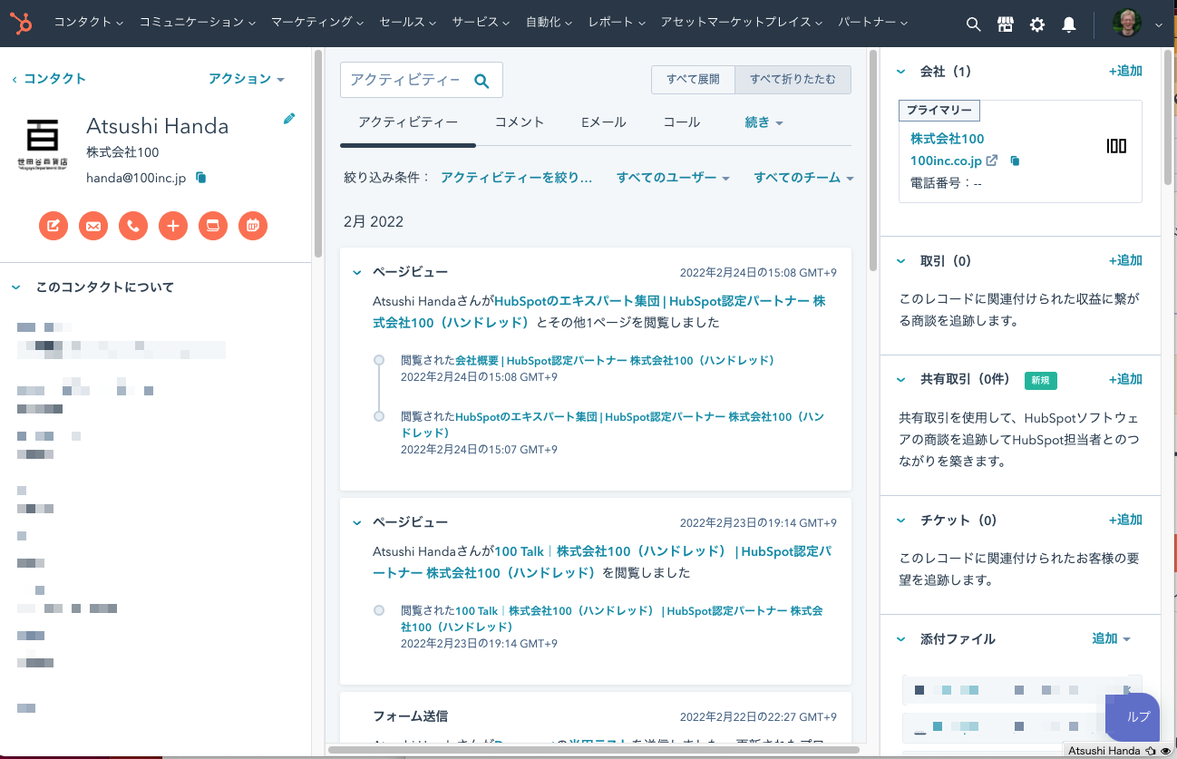
Task: Open the marketplace storefront icon in top bar
Action: pyautogui.click(x=1005, y=24)
